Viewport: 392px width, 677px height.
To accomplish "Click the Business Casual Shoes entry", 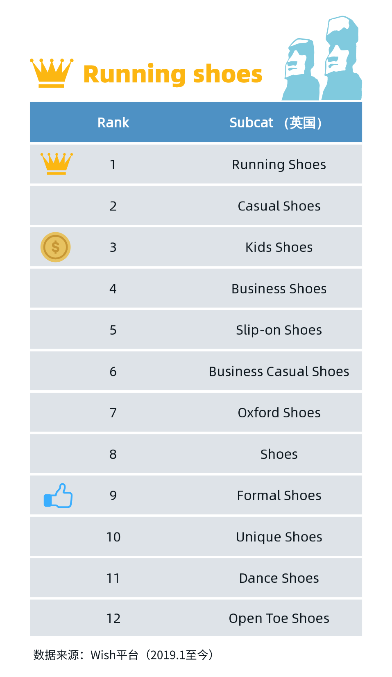I will click(279, 371).
